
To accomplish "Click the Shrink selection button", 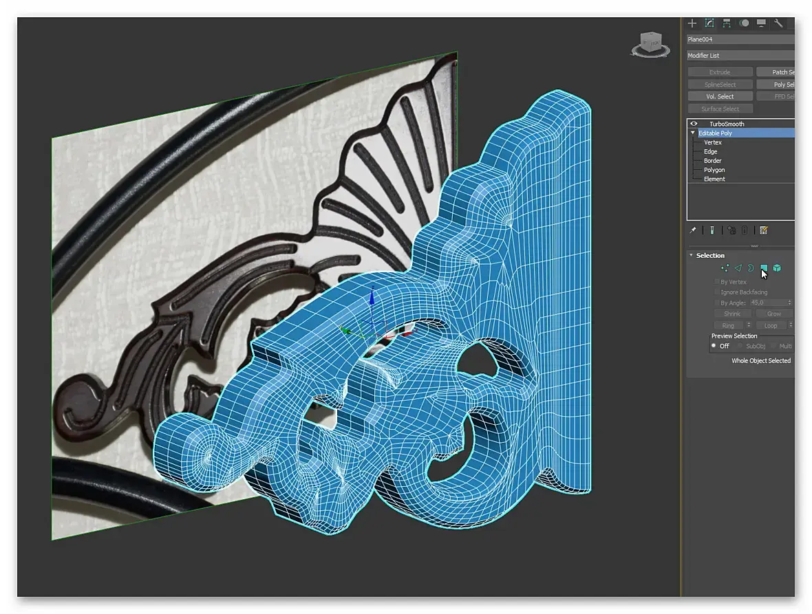I will [x=732, y=314].
